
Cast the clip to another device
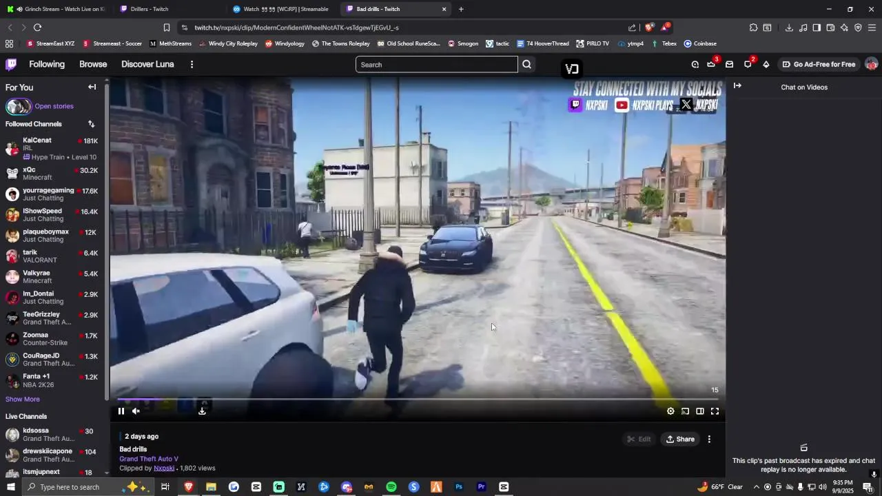(685, 411)
